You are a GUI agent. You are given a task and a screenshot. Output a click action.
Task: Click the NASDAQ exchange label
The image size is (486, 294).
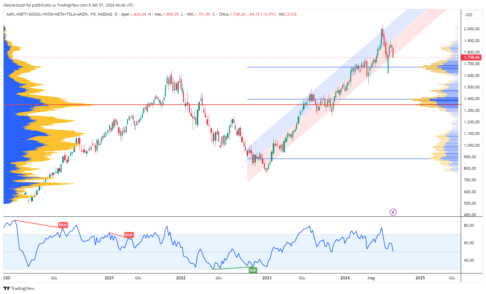point(105,14)
